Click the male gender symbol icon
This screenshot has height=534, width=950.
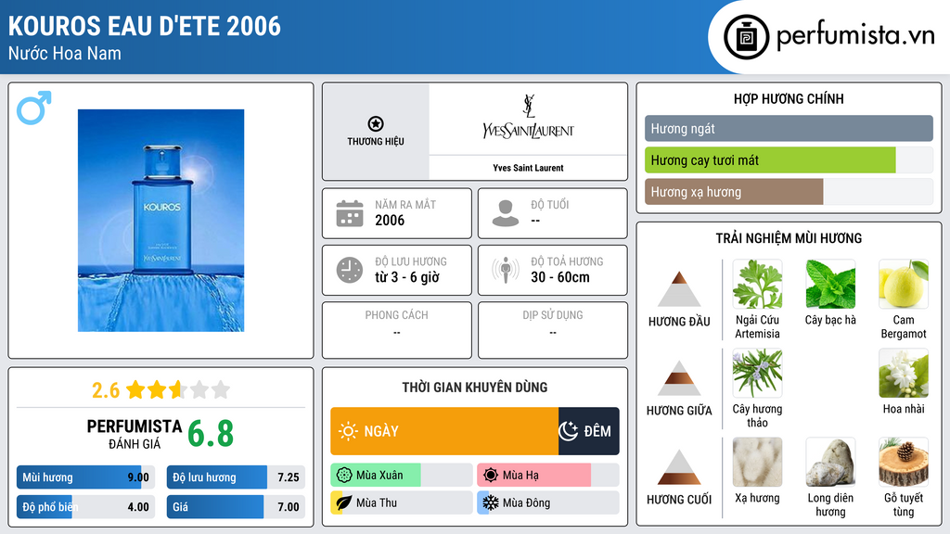pyautogui.click(x=33, y=108)
